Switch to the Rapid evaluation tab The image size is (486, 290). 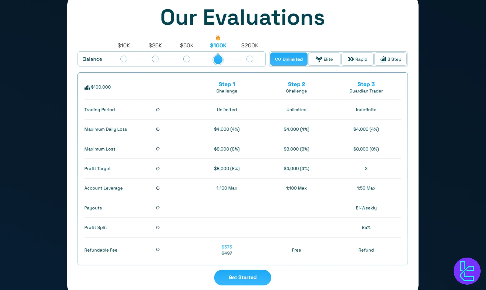coord(357,59)
